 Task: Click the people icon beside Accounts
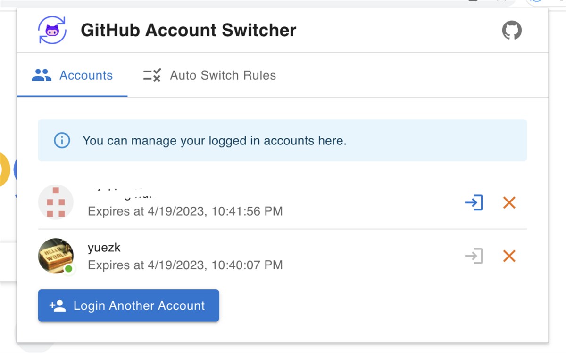pyautogui.click(x=42, y=75)
